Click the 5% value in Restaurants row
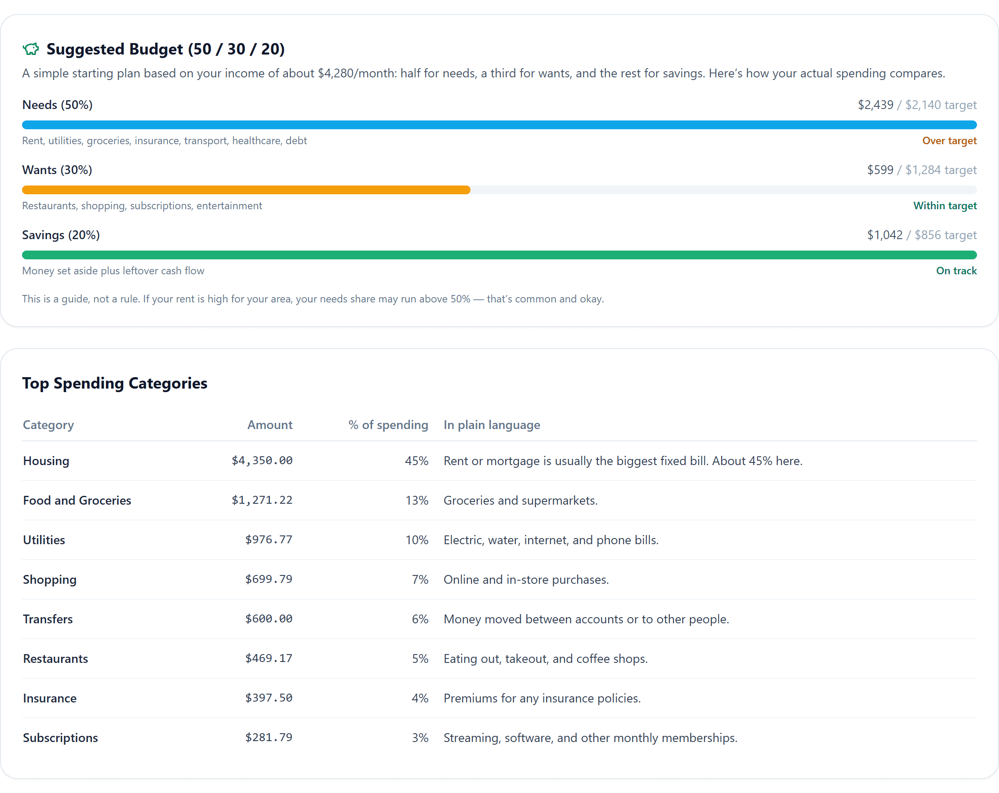Image resolution: width=999 pixels, height=793 pixels. coord(420,659)
